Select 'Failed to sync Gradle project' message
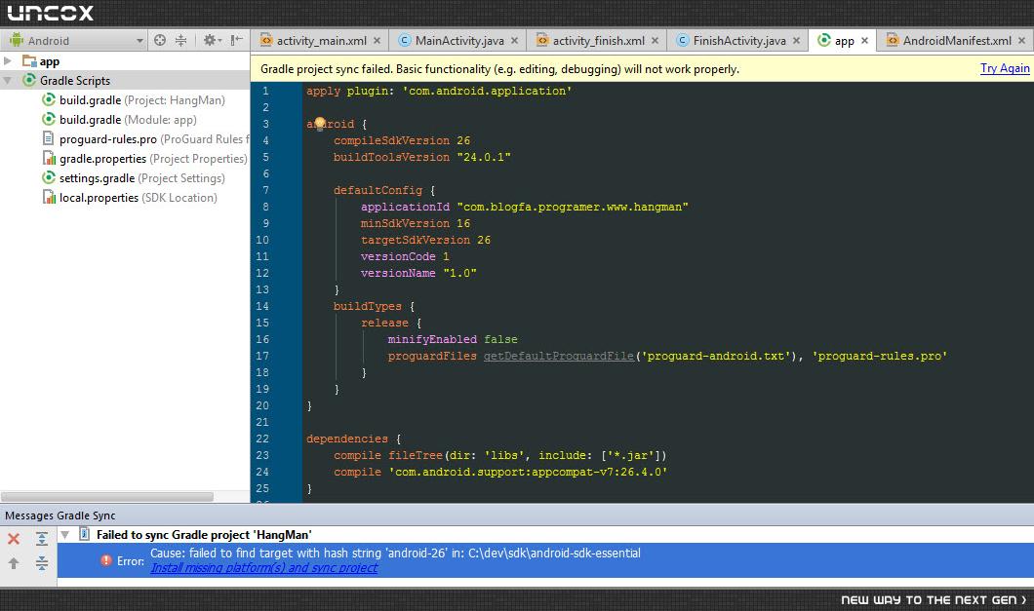 [x=204, y=535]
